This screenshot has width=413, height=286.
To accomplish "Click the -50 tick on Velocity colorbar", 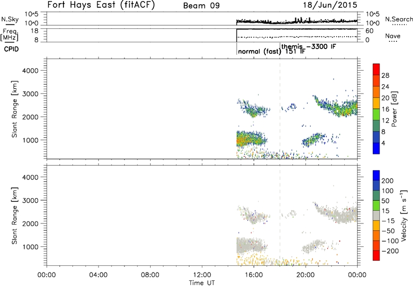I will pyautogui.click(x=388, y=231).
